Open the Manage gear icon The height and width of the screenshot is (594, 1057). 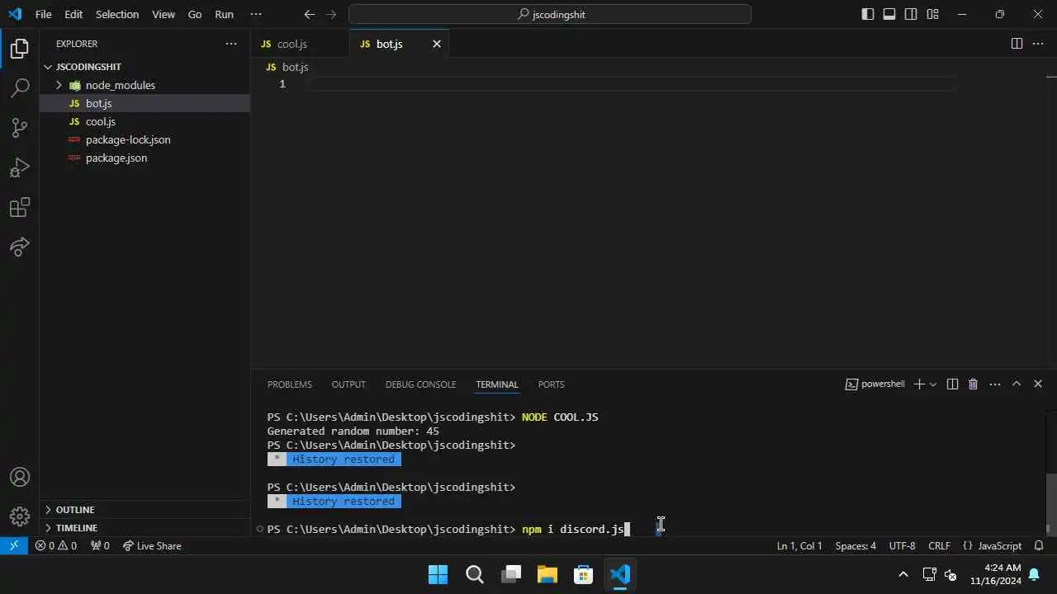pos(20,516)
